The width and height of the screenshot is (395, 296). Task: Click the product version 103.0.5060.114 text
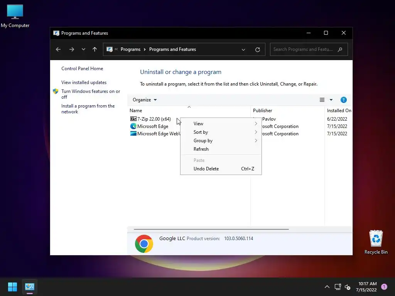(238, 238)
